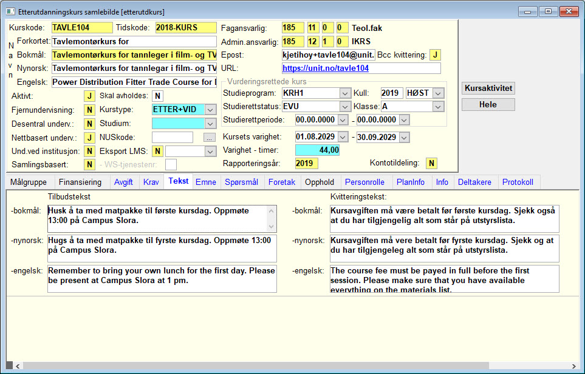Switch to the Finansiering tab
Screen dimensions: 585x374
point(80,182)
